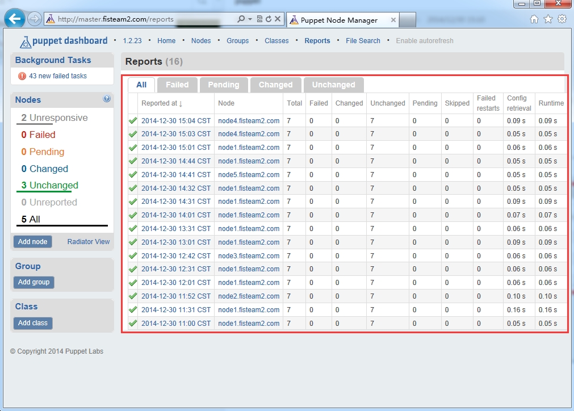Open the Nodes panel help icon

pyautogui.click(x=107, y=99)
